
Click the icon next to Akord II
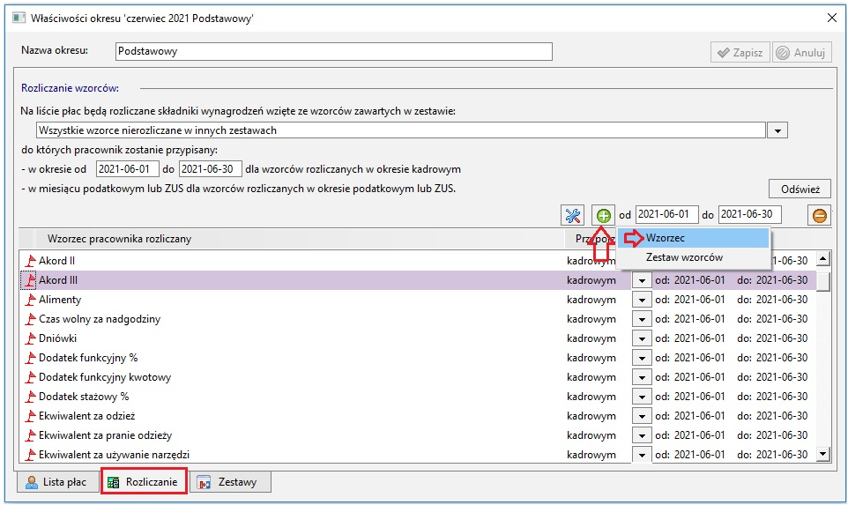[31, 261]
